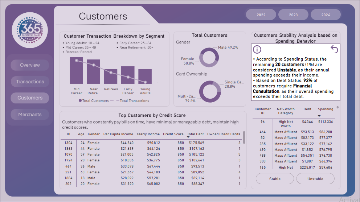
Task: Open the Overview page
Action: (x=30, y=65)
